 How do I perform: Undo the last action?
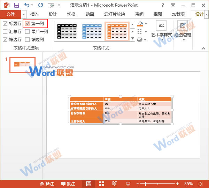[x=27, y=5]
